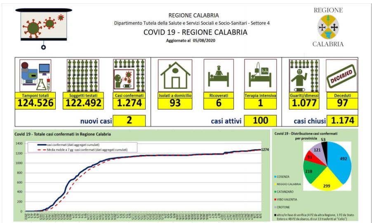This screenshot has width=372, height=223.
Task: Select the Casi confermati infected person icon
Action: point(128,75)
